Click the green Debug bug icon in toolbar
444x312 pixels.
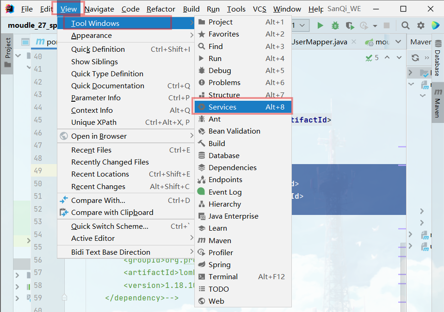tap(335, 25)
